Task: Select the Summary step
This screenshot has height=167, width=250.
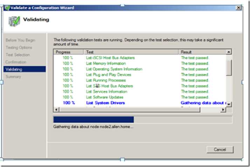Action: tap(13, 77)
